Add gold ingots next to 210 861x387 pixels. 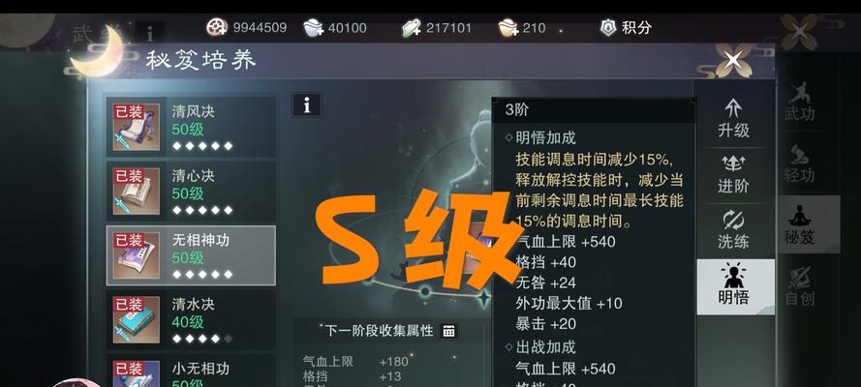508,28
